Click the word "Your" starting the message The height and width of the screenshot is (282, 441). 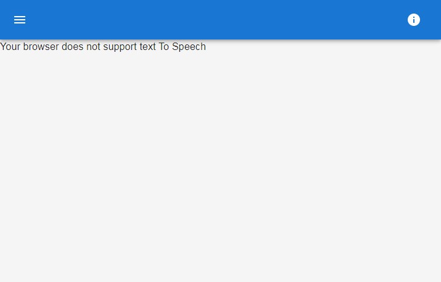click(10, 47)
